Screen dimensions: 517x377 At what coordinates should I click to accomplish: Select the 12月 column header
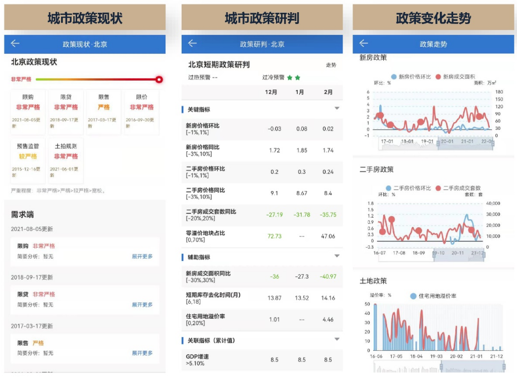(271, 92)
